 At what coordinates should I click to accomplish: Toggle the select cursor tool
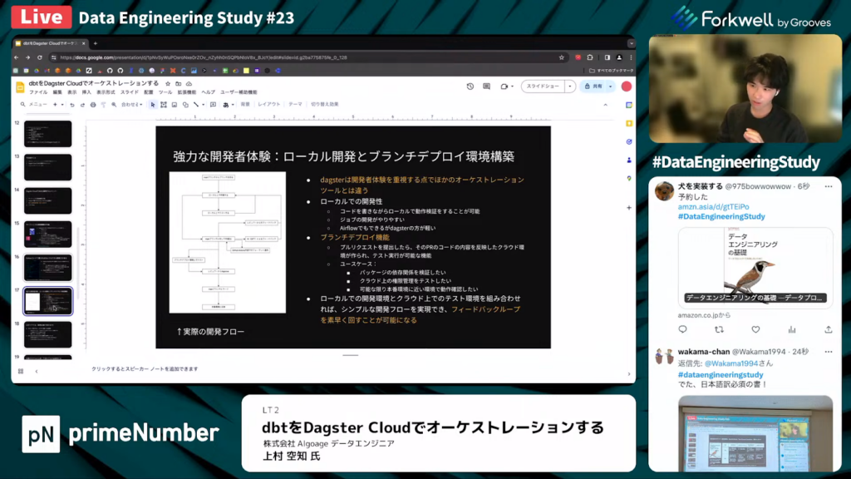[x=153, y=105]
